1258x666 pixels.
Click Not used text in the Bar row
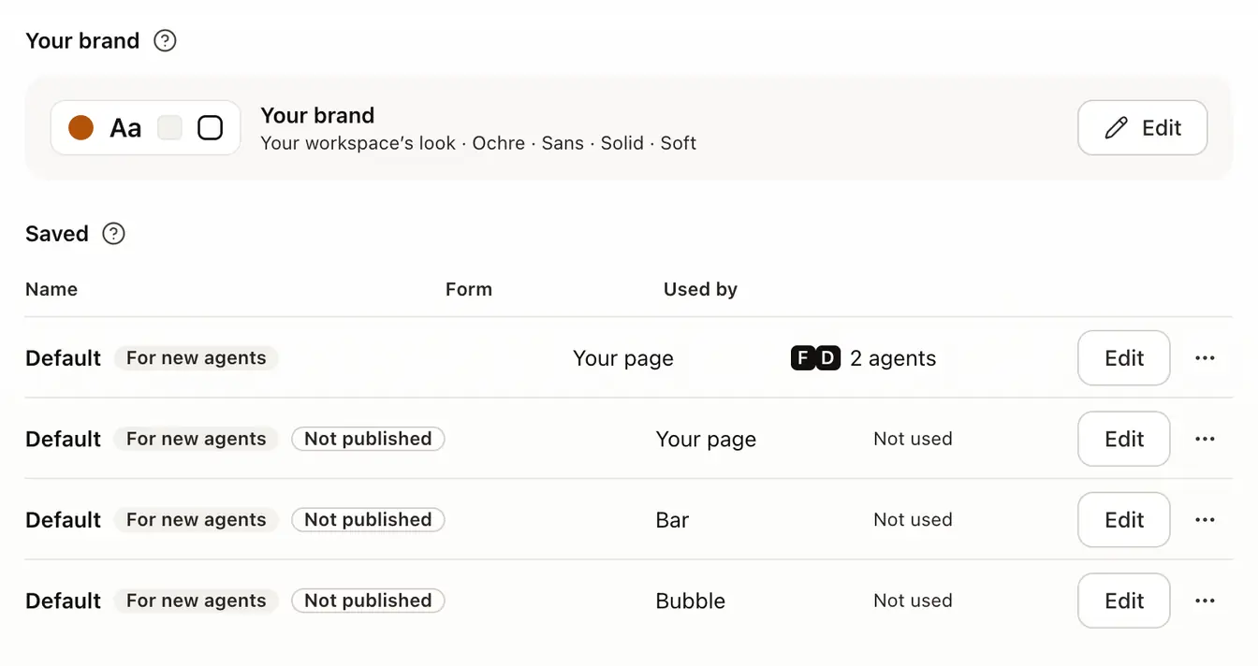tap(913, 520)
